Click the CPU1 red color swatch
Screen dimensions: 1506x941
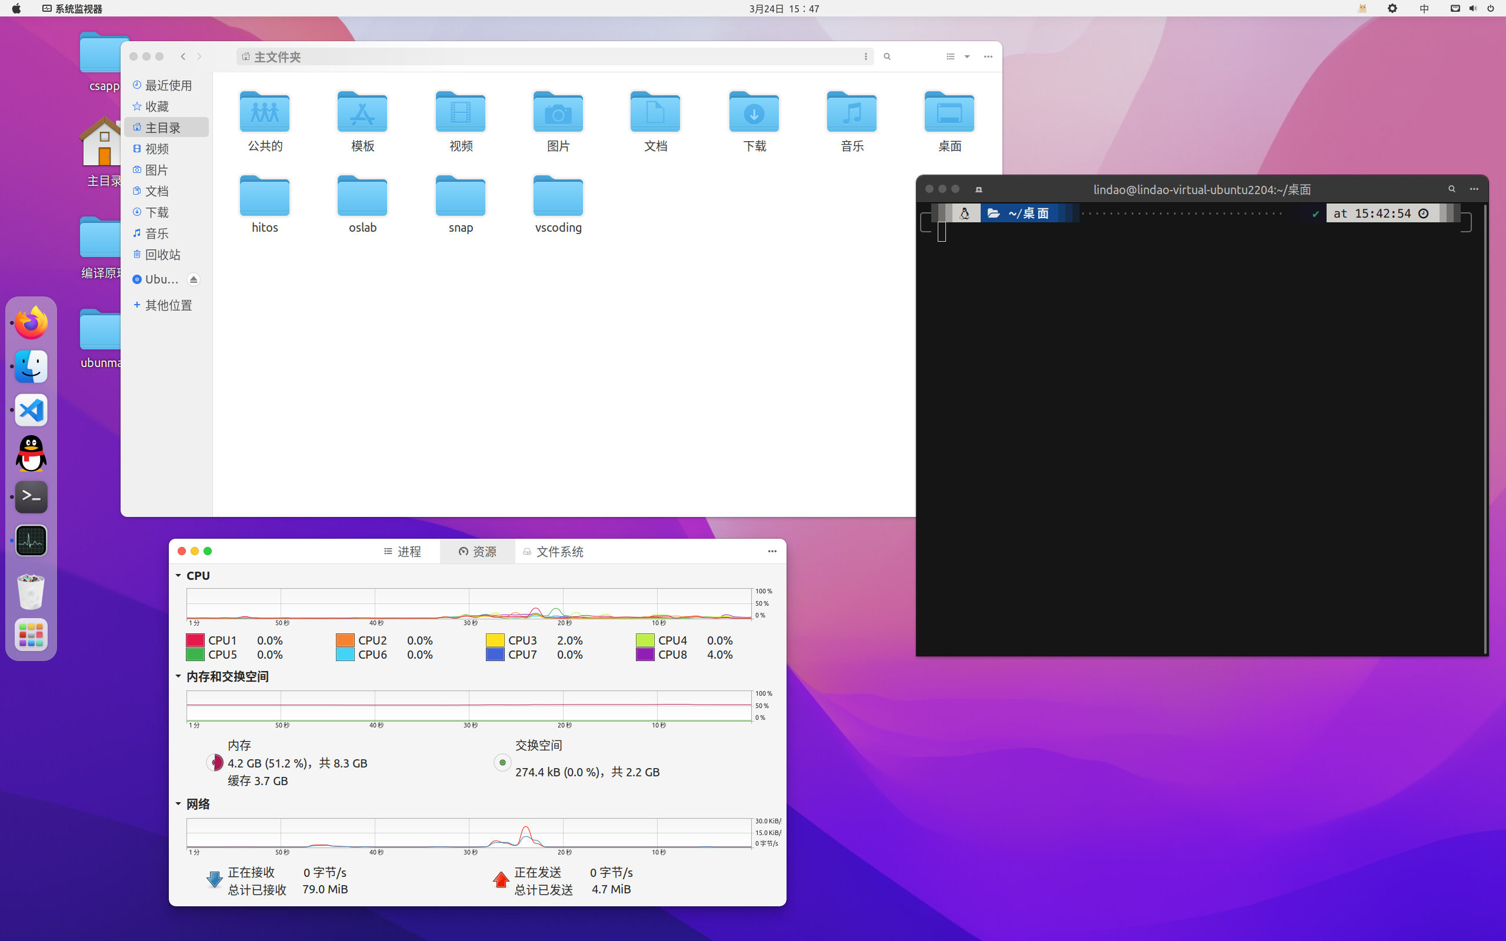(x=195, y=640)
